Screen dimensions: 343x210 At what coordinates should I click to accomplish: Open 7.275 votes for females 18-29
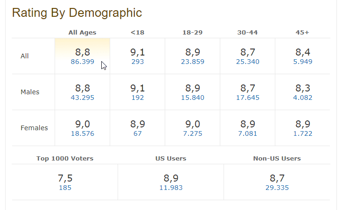point(192,133)
